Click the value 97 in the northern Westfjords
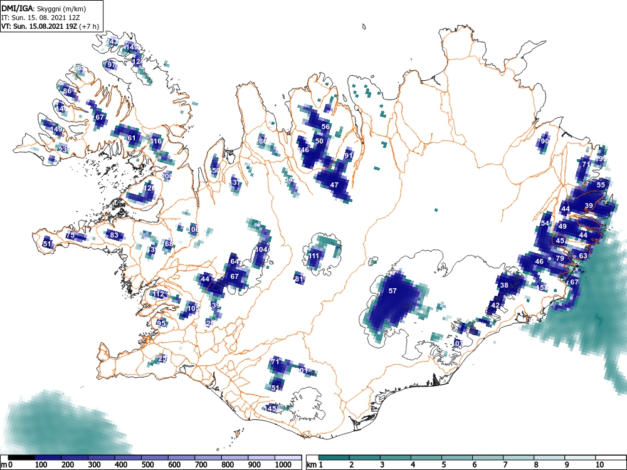Viewport: 627px width, 470px height. [112, 65]
